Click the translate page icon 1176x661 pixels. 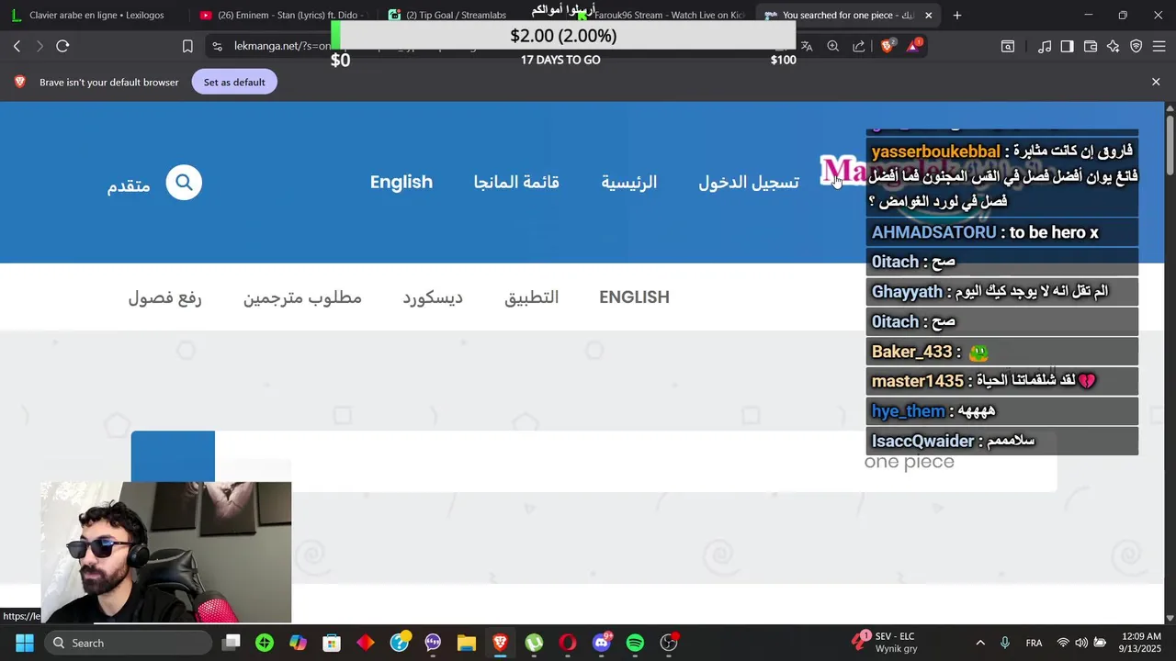coord(807,46)
